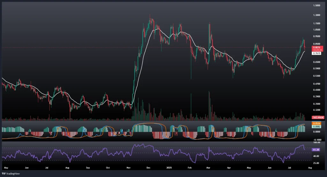Select the purple 61.38 RSI value label

[308, 149]
